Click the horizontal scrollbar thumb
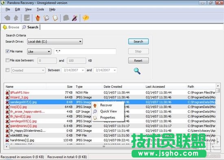This screenshot has height=160, width=224. coord(104,147)
